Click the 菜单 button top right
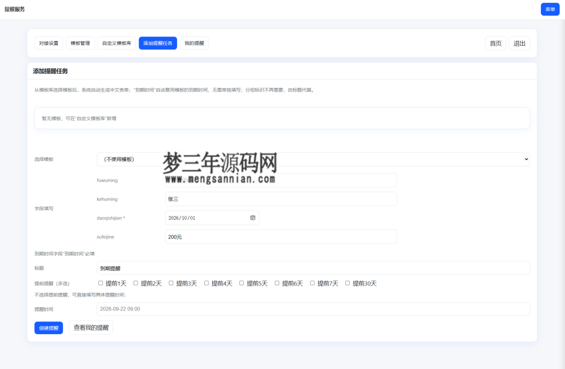 550,9
